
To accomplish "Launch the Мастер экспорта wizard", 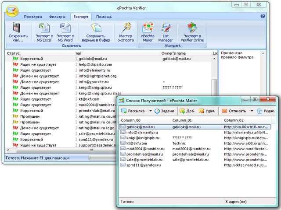I will pos(126,32).
